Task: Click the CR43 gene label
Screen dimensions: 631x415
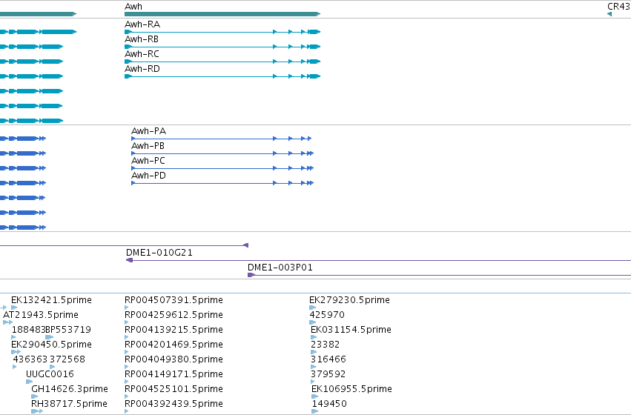Action: click(619, 7)
